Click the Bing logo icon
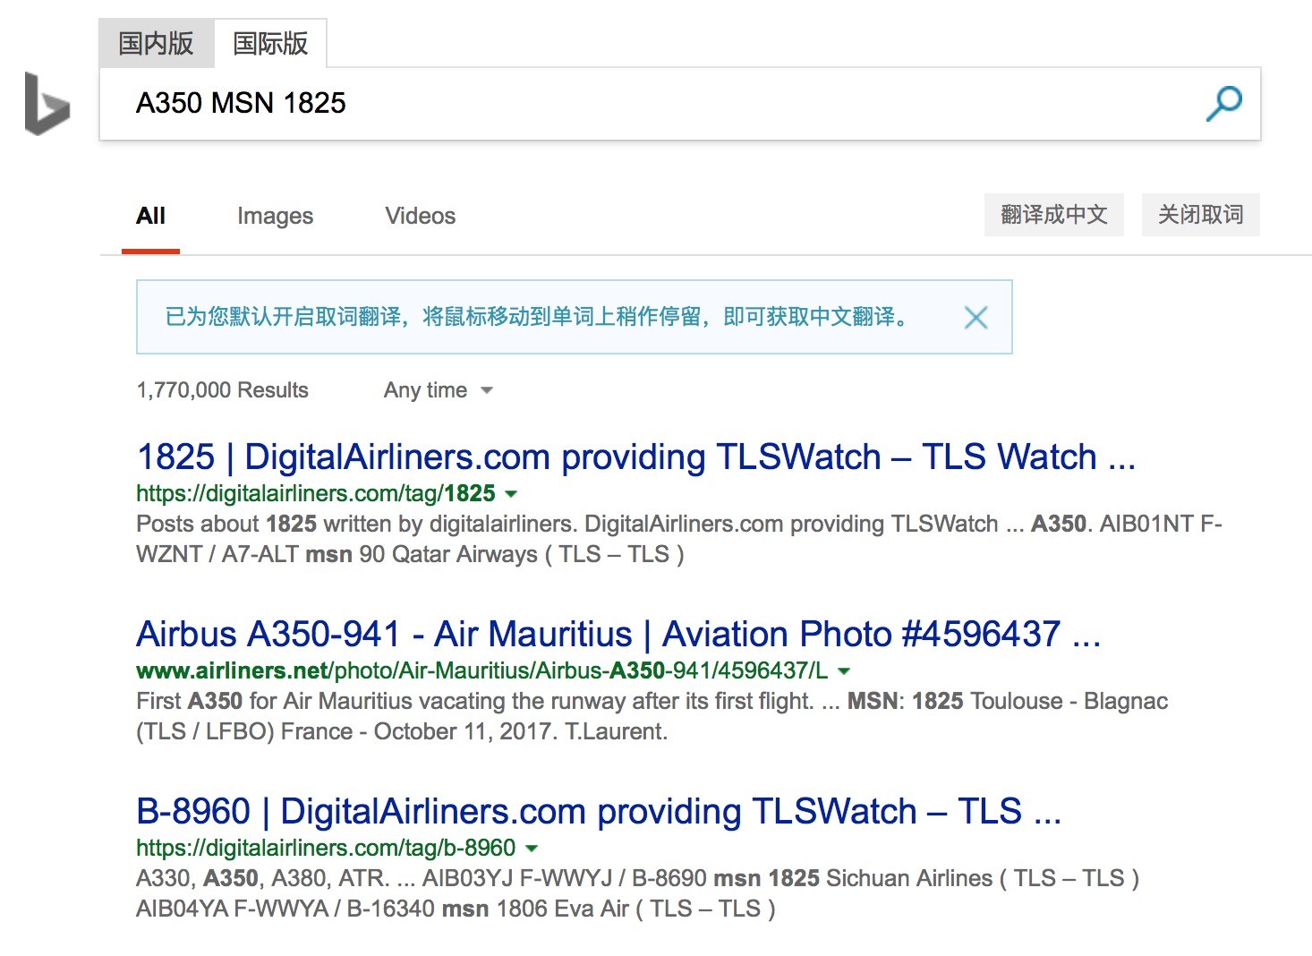Image resolution: width=1312 pixels, height=956 pixels. (47, 104)
